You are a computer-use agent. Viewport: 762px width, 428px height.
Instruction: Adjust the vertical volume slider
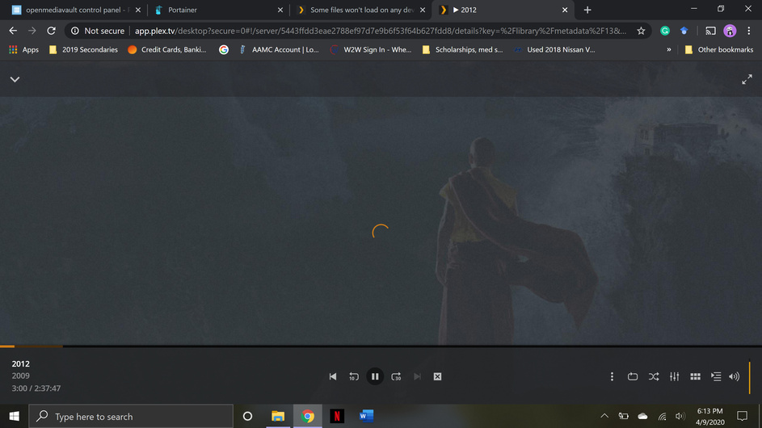[749, 377]
